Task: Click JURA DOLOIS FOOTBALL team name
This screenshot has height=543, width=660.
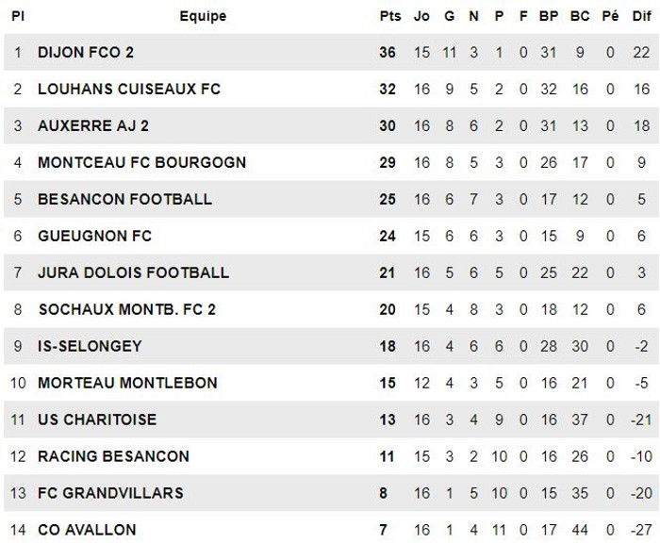Action: coord(134,272)
